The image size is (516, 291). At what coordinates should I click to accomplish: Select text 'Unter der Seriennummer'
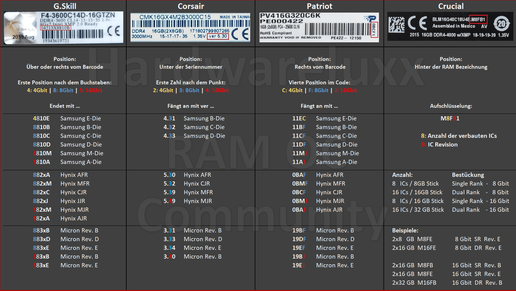click(x=191, y=67)
